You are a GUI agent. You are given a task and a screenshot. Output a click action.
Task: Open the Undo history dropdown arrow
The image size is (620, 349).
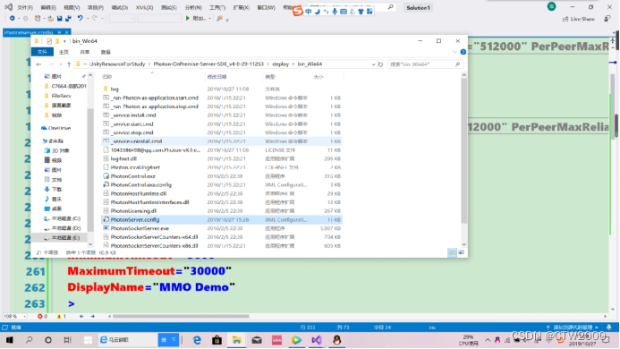coord(87,18)
